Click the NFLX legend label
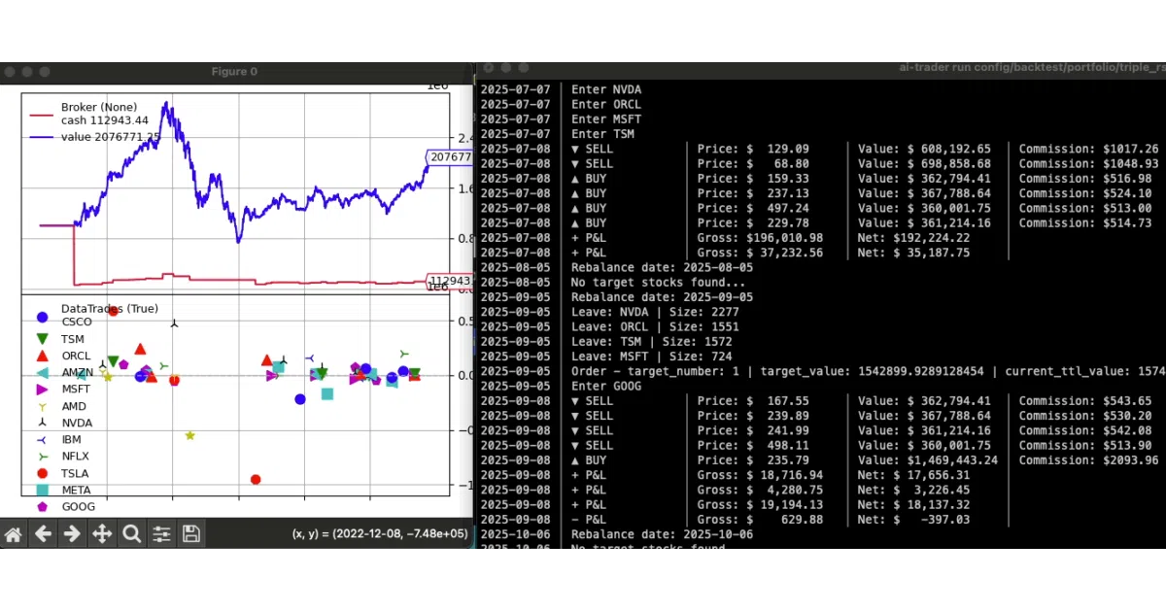The height and width of the screenshot is (612, 1166). [x=76, y=456]
